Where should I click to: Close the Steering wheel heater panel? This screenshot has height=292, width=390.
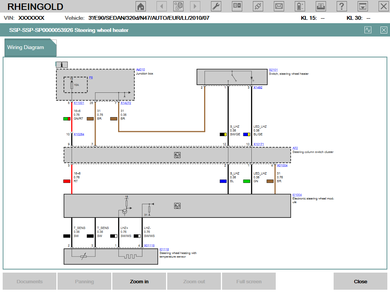coord(384,30)
